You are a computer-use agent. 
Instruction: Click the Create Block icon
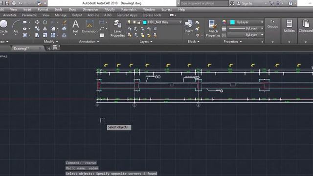197,22
